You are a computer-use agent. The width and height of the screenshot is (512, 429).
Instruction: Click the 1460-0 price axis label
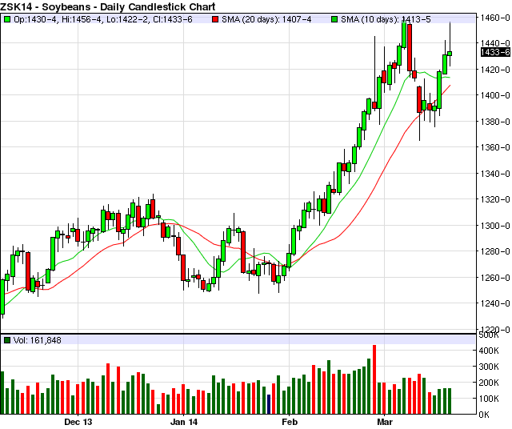point(495,18)
